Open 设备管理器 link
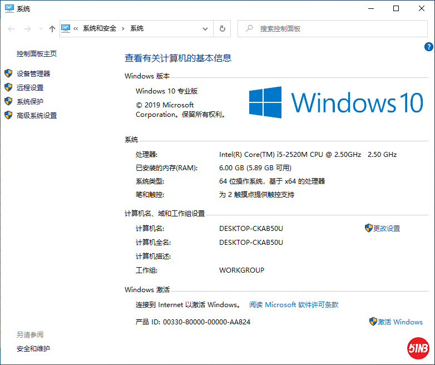Screen dimensions: 435x365 (x=33, y=73)
